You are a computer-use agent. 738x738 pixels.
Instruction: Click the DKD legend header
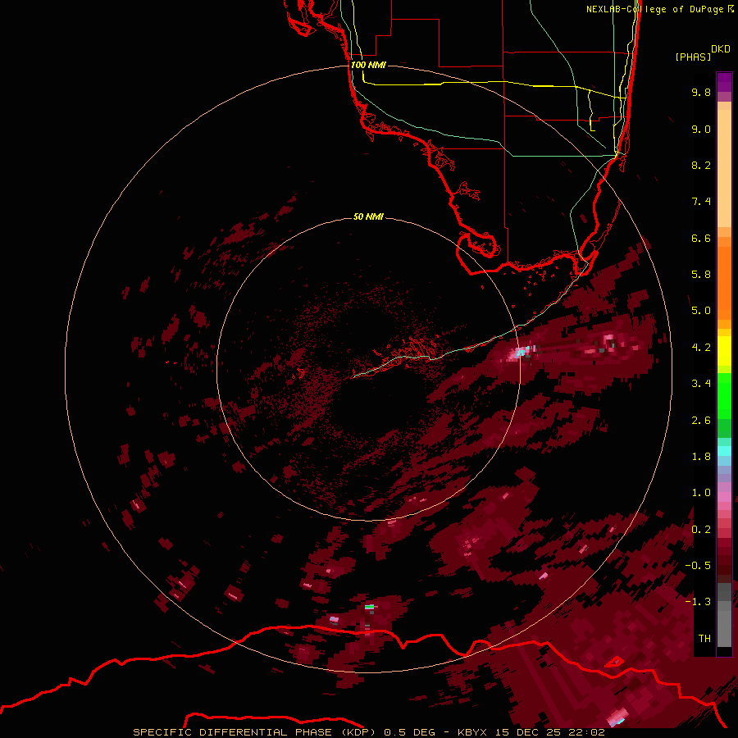[721, 49]
